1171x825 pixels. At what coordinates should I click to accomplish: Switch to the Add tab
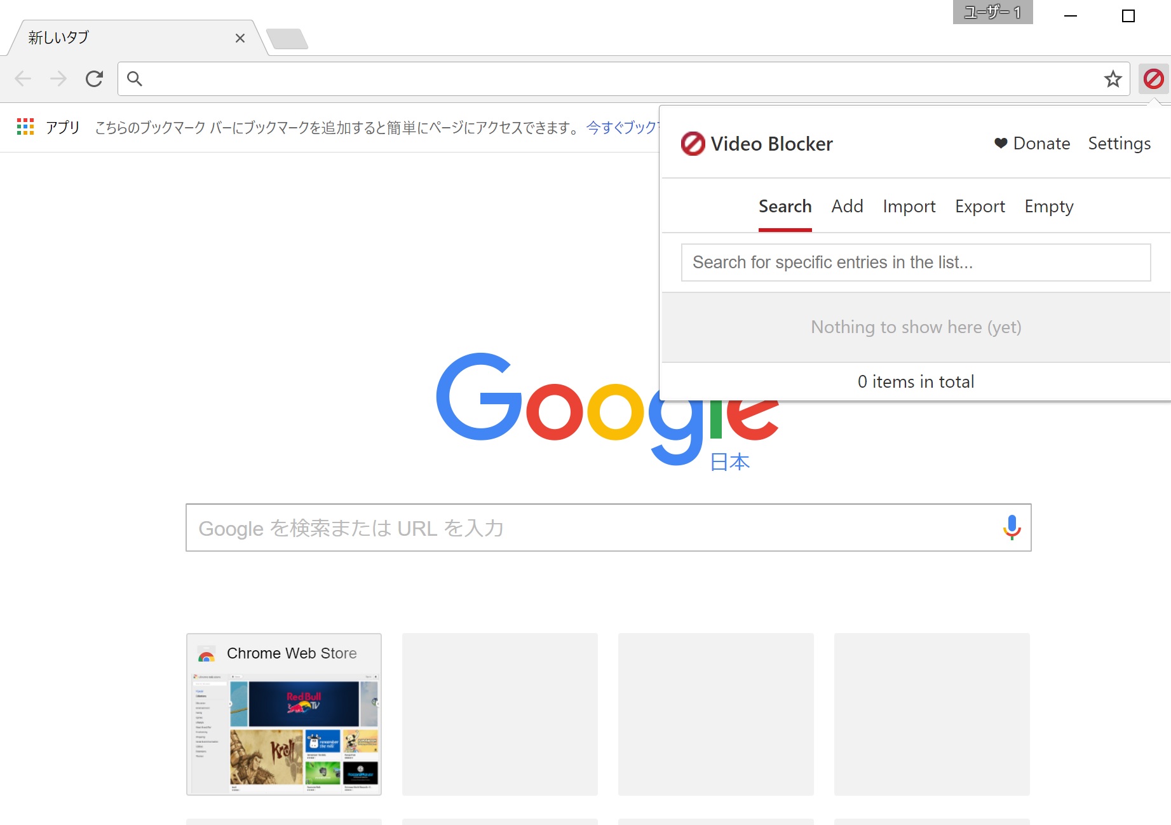tap(847, 207)
